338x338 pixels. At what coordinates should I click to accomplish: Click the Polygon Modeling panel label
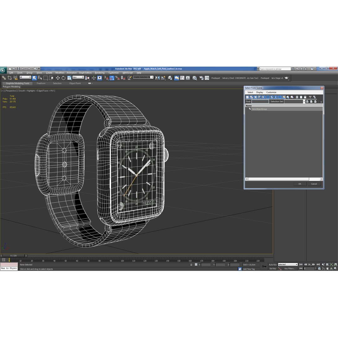point(12,87)
